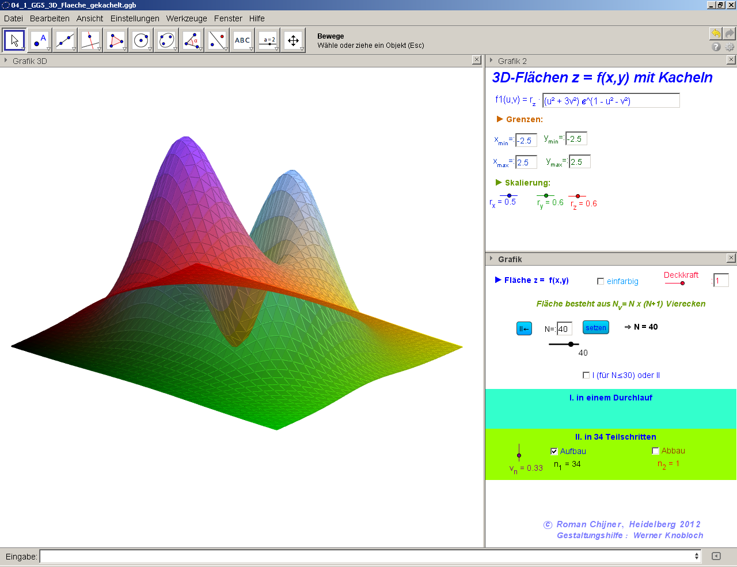Click the blue reset button beside N

pyautogui.click(x=524, y=328)
